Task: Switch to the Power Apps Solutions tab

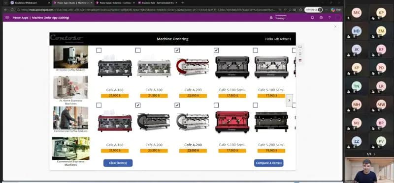Action: tap(115, 3)
